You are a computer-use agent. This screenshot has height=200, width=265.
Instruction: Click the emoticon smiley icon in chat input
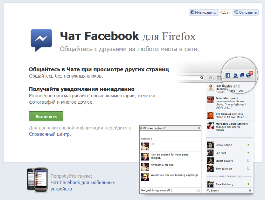coord(198,190)
